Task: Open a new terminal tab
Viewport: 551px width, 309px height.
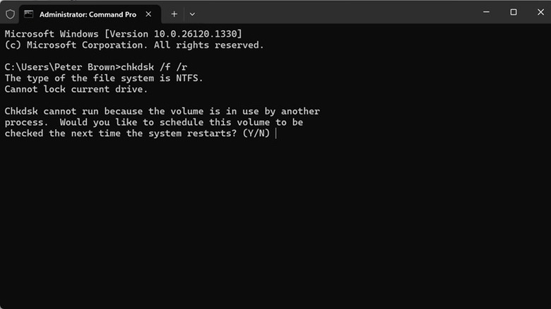Action: [x=174, y=14]
